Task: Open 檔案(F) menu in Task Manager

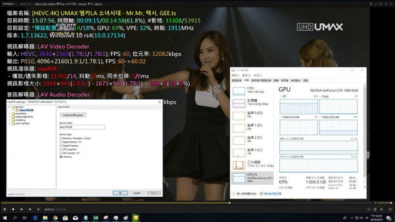Action: tap(235, 76)
